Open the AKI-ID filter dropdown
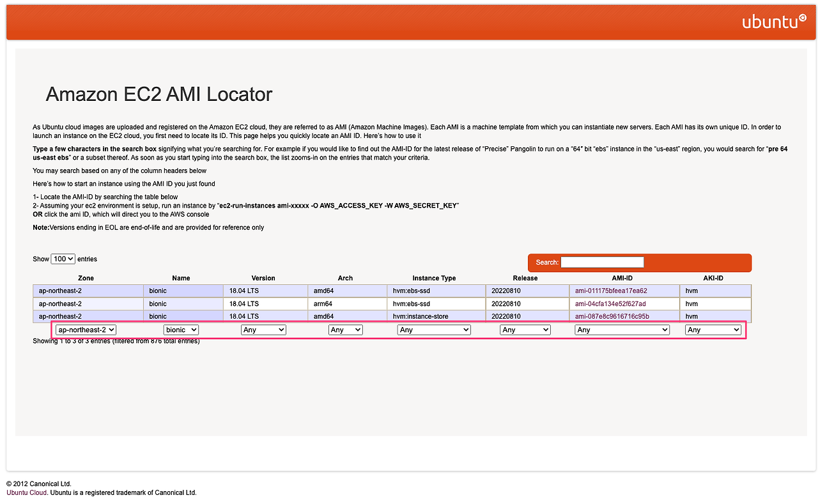This screenshot has width=818, height=502. tap(713, 330)
